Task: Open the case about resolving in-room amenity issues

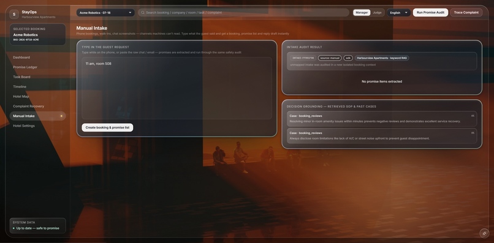Action: [382, 119]
